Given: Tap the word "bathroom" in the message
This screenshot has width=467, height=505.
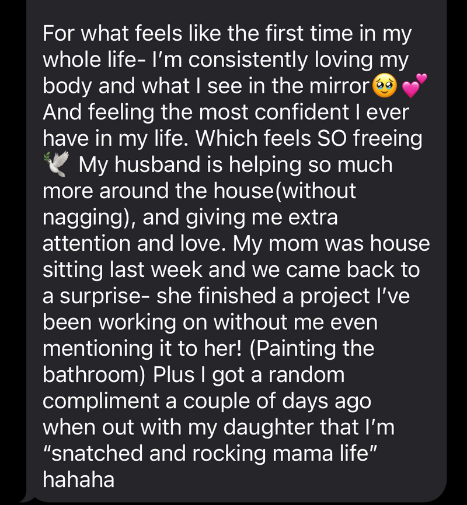Looking at the screenshot, I should tap(94, 376).
